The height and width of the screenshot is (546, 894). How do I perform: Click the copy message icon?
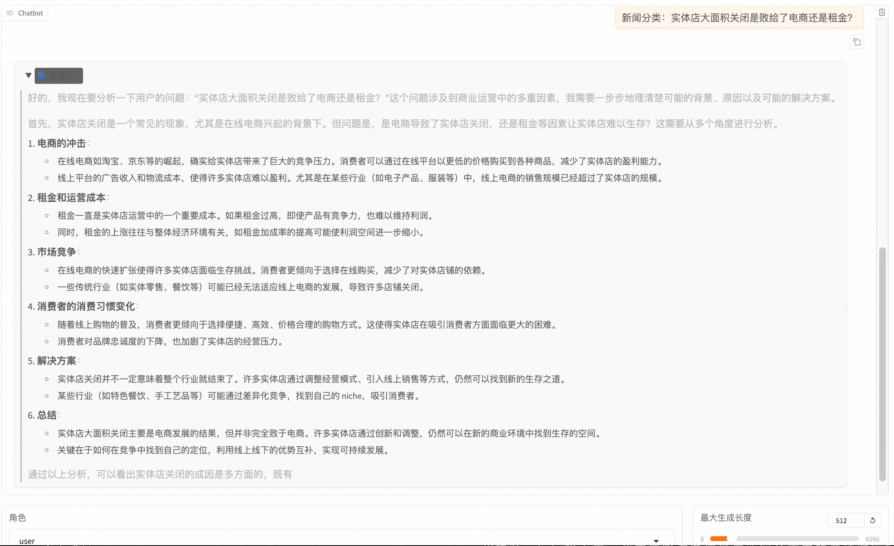point(857,42)
